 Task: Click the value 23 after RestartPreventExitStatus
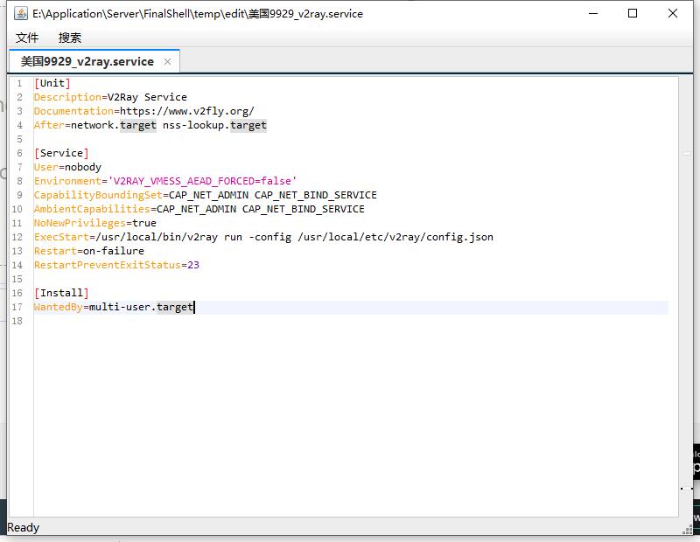pos(193,265)
